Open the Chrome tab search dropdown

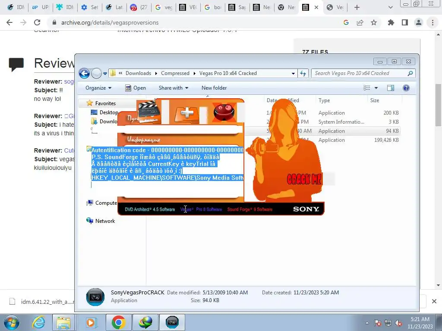coord(390,7)
